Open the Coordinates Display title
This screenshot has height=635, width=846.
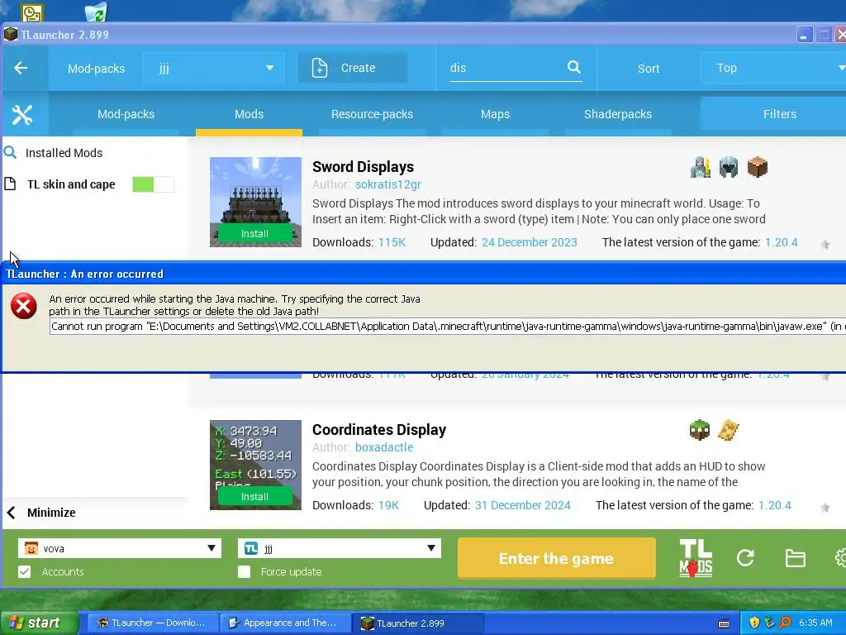pos(379,430)
